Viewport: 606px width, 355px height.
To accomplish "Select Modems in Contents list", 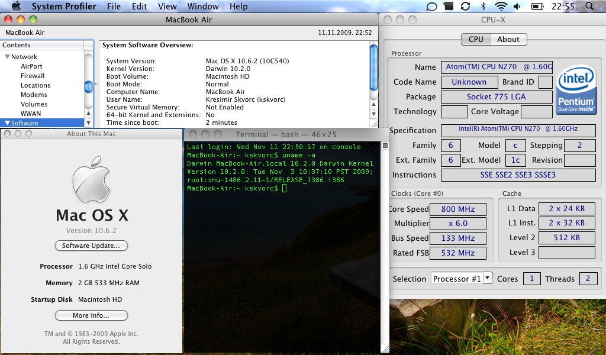I will pyautogui.click(x=34, y=95).
